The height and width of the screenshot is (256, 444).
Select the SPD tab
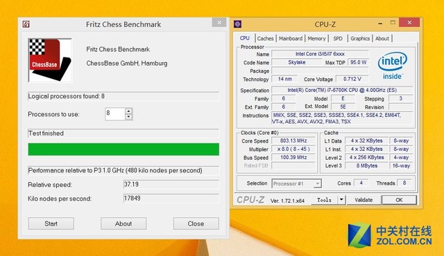338,39
